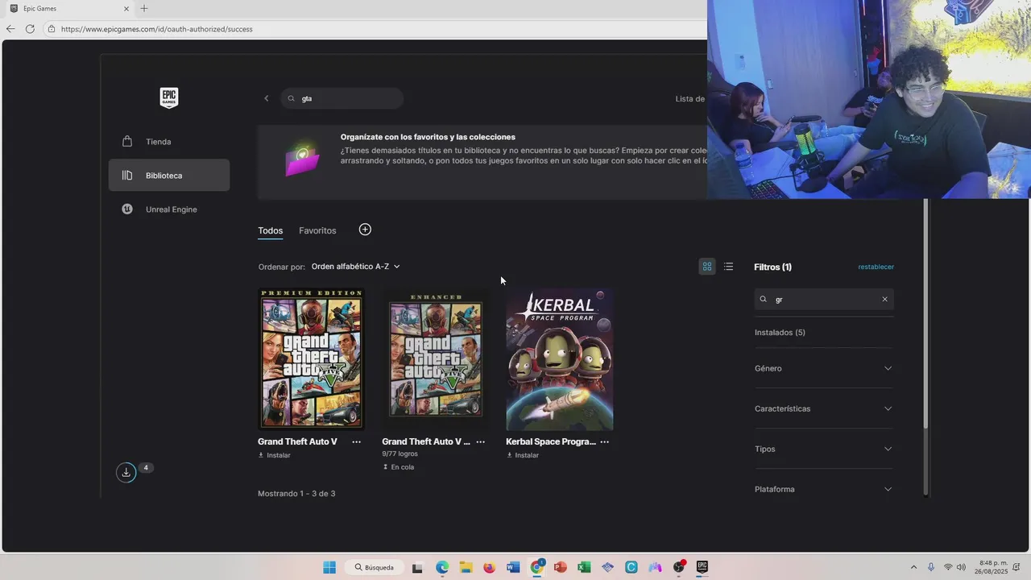Screen dimensions: 1031x580
Task: Open Grand Theft Auto V Premium Edition cover
Action: (x=311, y=359)
